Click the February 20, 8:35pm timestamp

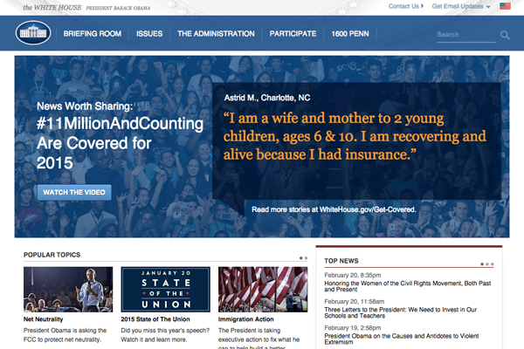tap(353, 275)
